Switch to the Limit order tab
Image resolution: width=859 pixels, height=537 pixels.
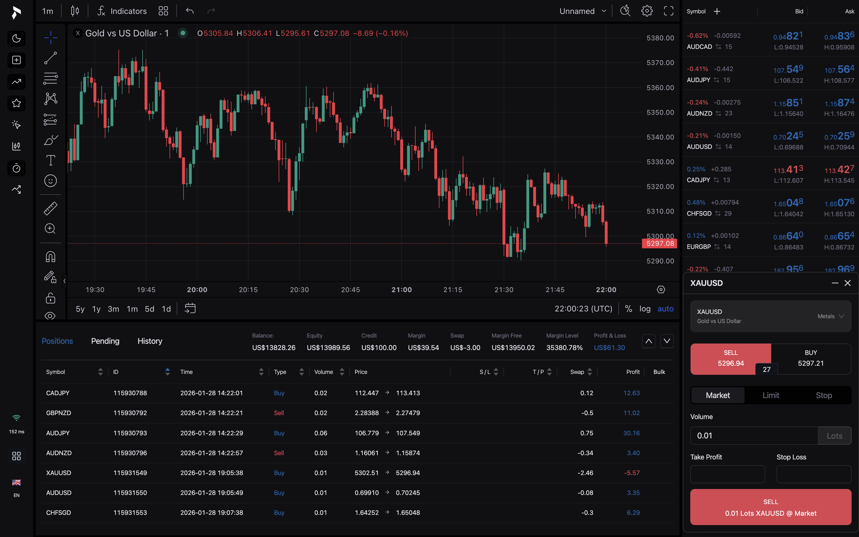coord(770,395)
